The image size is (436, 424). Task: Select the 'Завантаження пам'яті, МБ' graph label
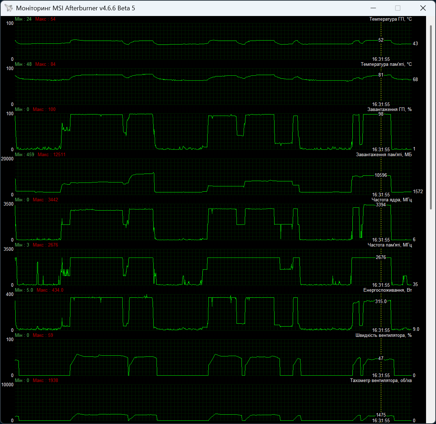tap(384, 154)
